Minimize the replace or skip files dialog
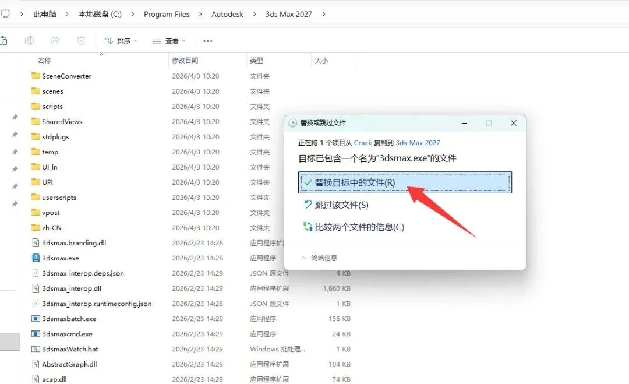The height and width of the screenshot is (384, 629). tap(464, 123)
